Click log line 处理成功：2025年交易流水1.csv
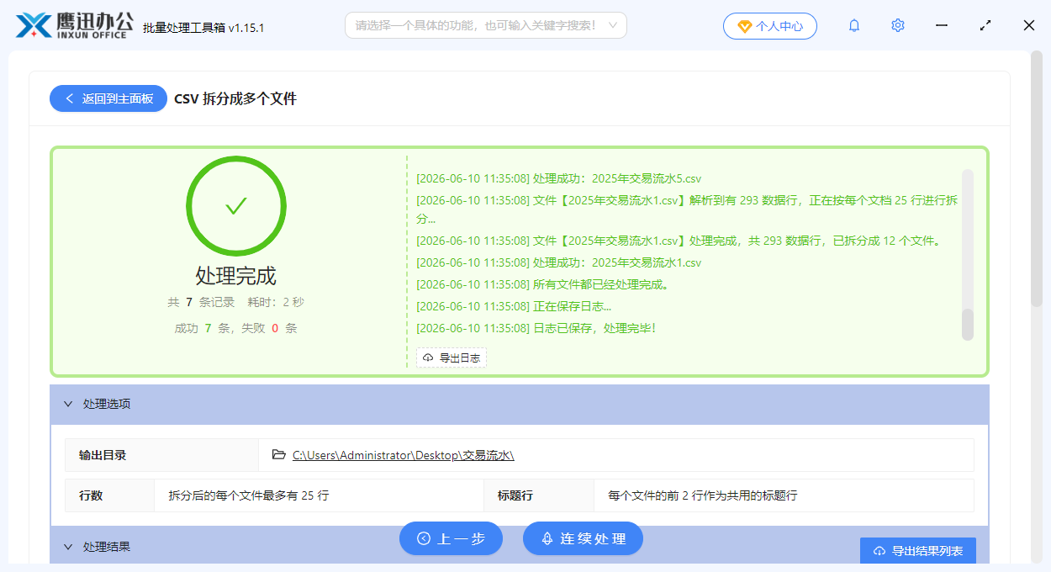1051x572 pixels. click(x=558, y=262)
